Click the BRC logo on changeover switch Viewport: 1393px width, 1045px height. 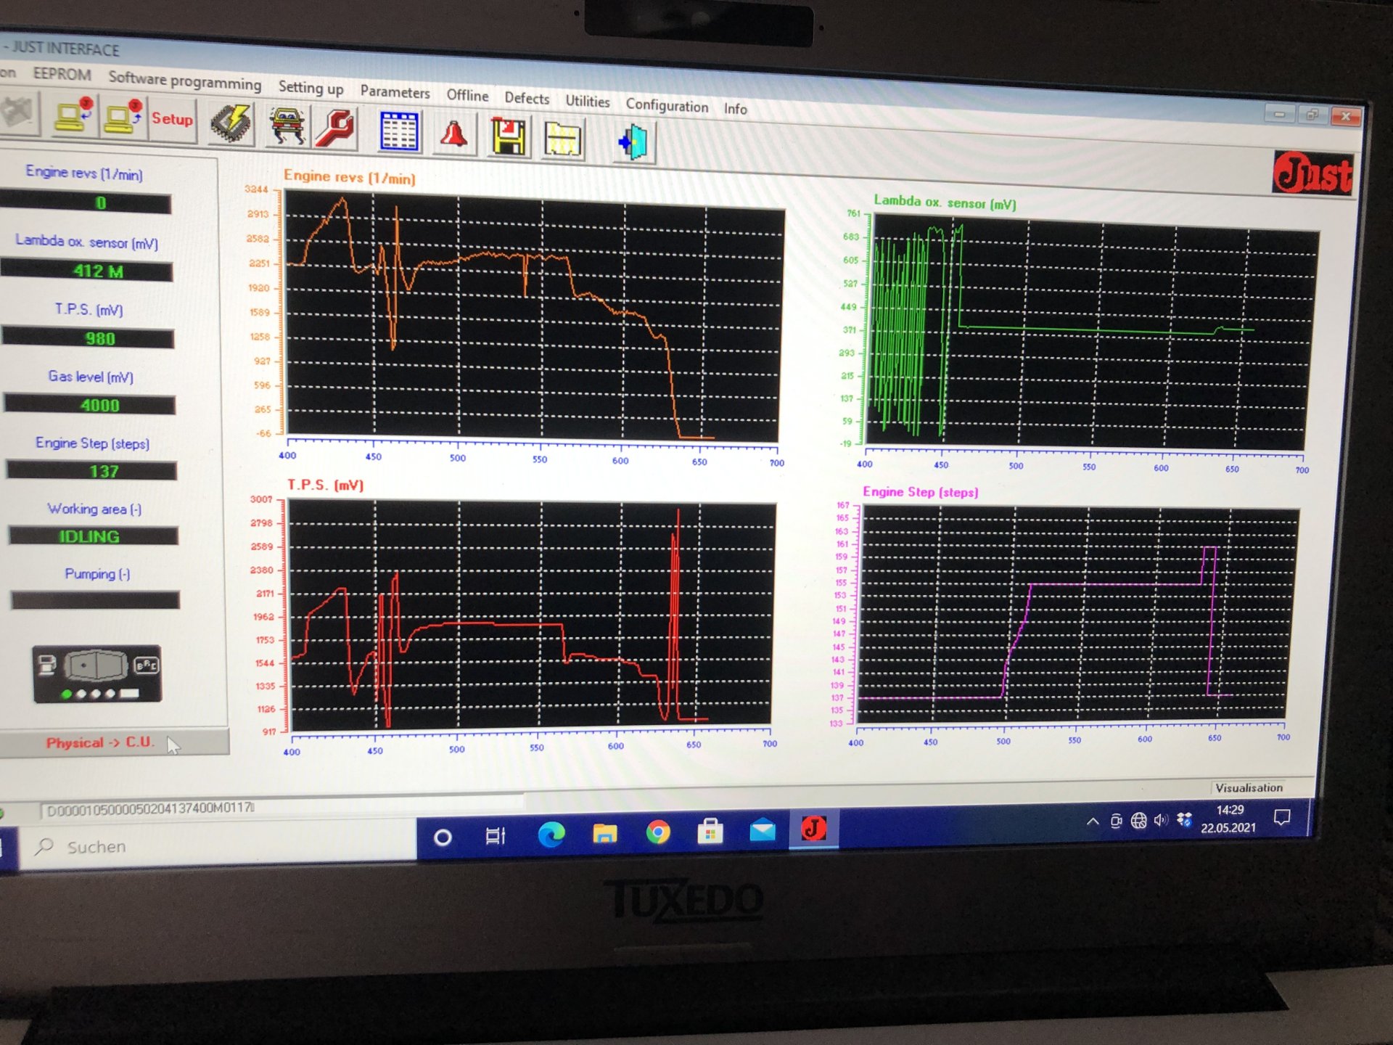pyautogui.click(x=147, y=665)
